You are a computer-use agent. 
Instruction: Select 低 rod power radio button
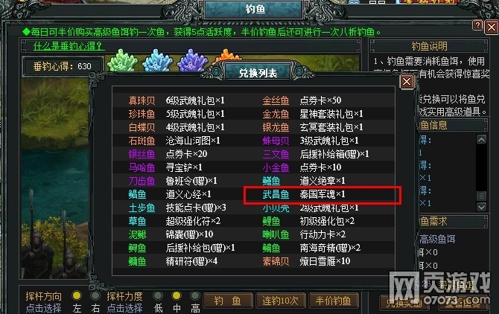click(x=158, y=295)
